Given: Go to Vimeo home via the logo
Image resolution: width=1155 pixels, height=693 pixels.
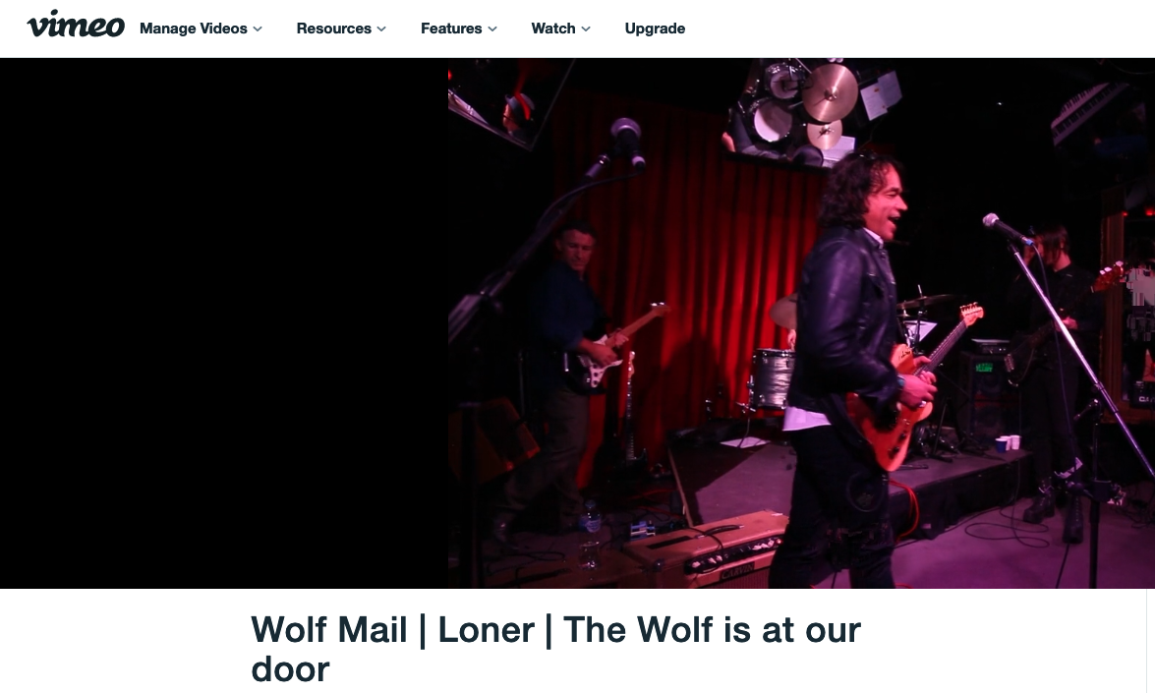Looking at the screenshot, I should (76, 25).
